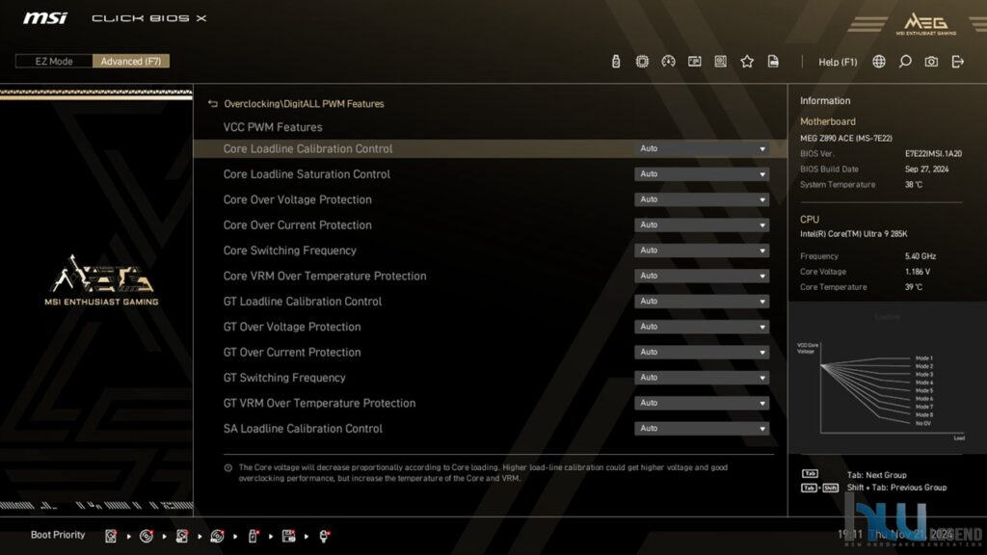Open the USB flash drive tool icon

tap(616, 61)
